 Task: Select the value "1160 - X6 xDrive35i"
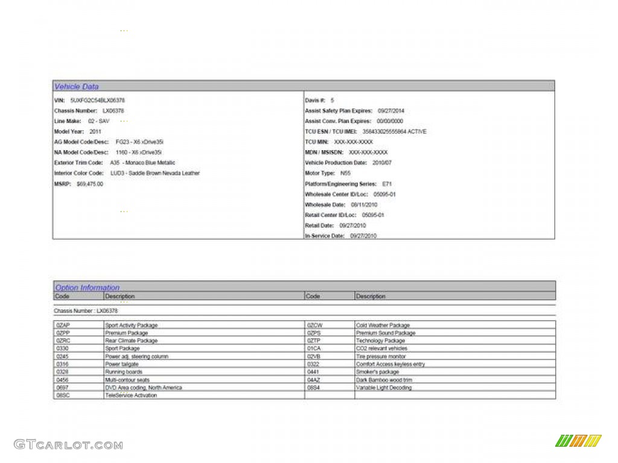139,153
